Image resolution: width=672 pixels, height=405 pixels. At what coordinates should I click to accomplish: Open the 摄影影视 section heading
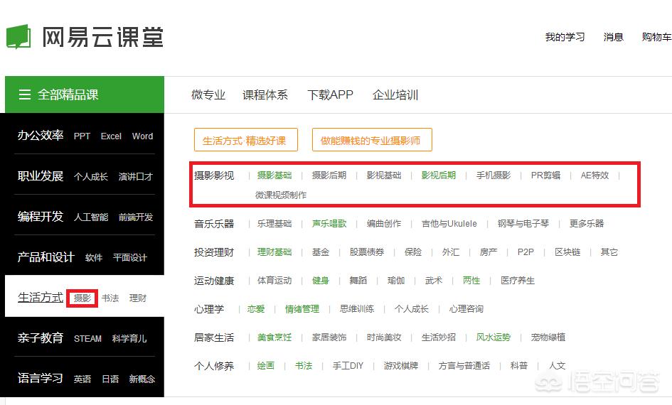coord(214,175)
